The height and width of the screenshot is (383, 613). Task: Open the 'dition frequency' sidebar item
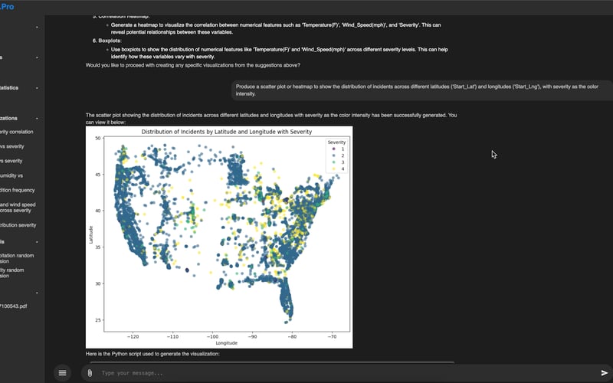pos(17,190)
